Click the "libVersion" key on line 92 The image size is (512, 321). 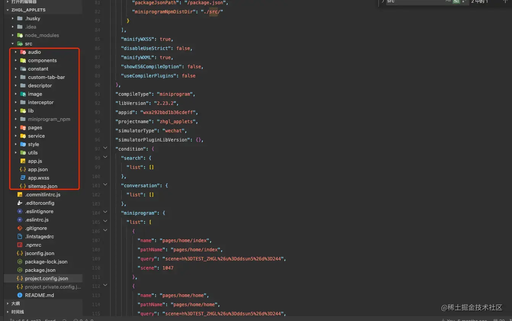(x=132, y=103)
